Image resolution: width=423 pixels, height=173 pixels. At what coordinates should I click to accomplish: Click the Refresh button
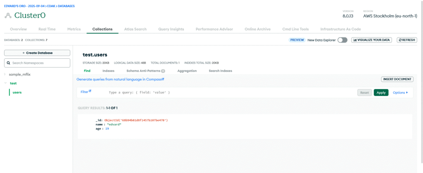click(x=407, y=40)
